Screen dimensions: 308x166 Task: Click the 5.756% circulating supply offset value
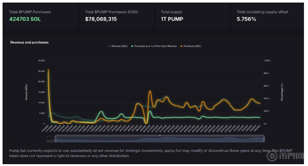click(x=246, y=19)
